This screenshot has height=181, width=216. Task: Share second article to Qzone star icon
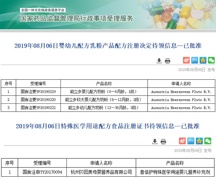tap(199, 141)
